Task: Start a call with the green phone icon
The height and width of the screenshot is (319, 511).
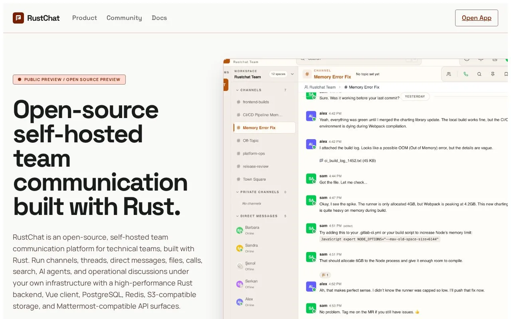Action: (465, 74)
